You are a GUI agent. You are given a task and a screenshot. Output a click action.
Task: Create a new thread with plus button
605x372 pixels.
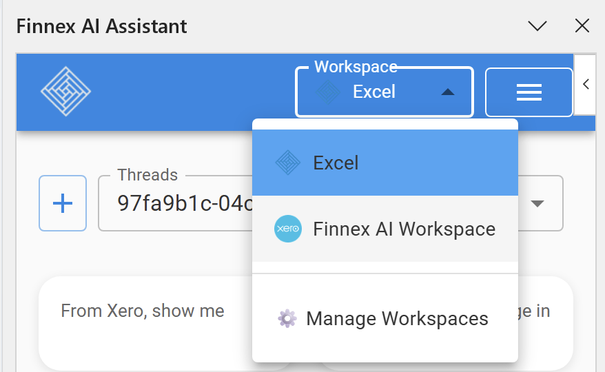pos(63,203)
